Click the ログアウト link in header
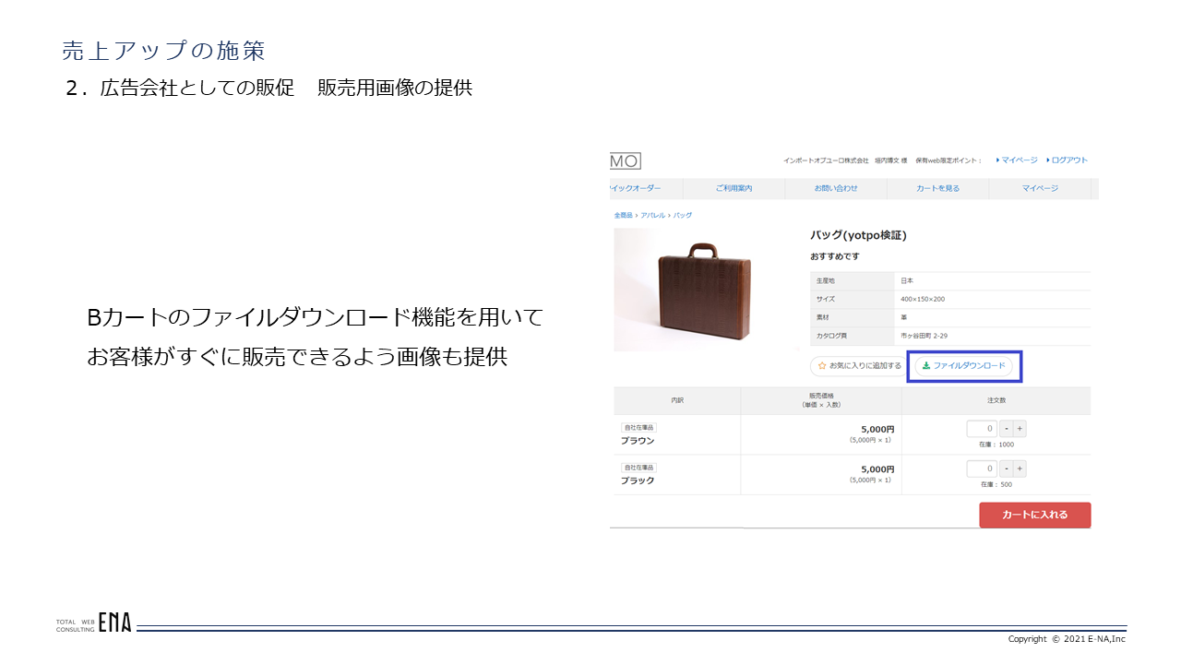Viewport: 1181px width, 664px height. pyautogui.click(x=1068, y=160)
